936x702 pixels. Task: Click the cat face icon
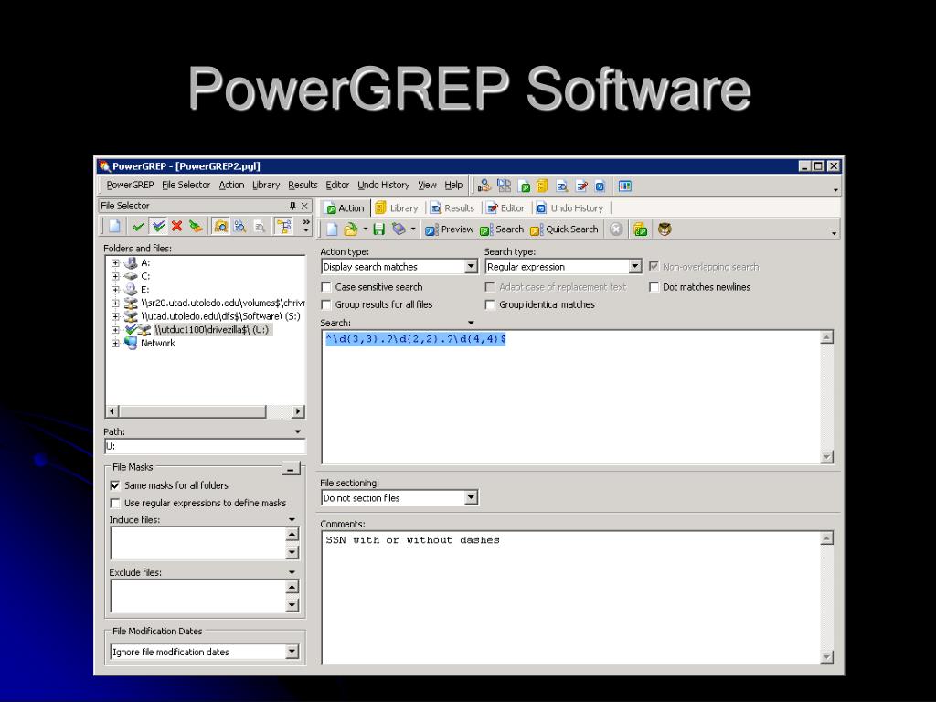click(x=665, y=229)
